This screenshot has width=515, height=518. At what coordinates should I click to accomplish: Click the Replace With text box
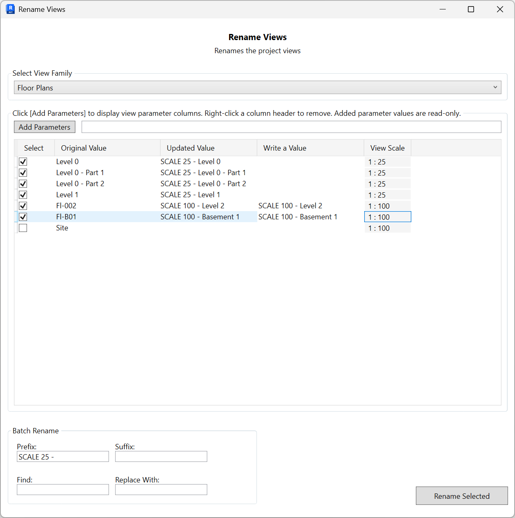[161, 489]
